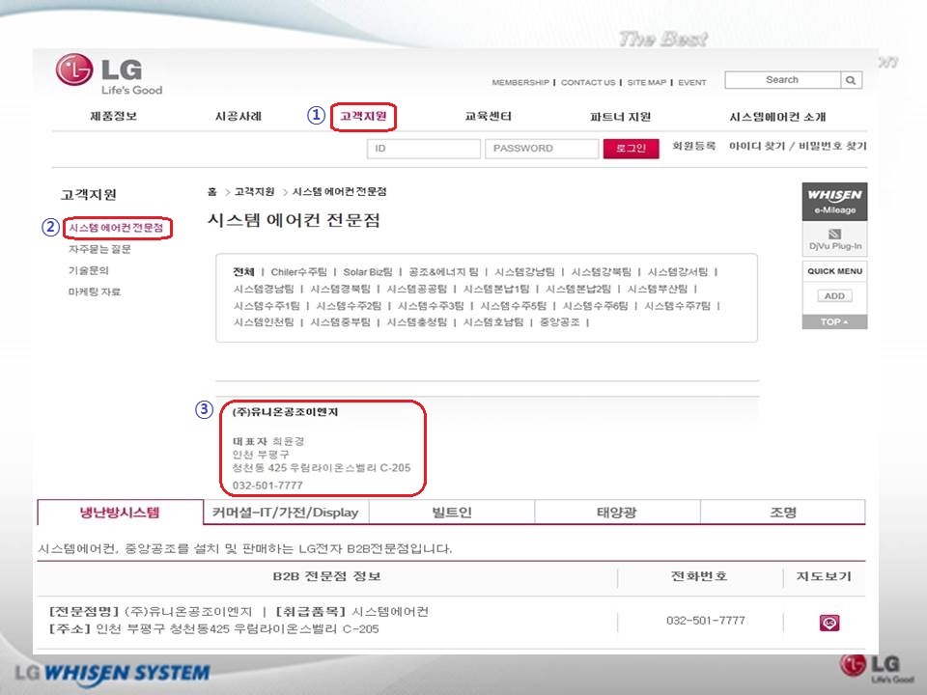Filter by 시스템본납2팀
The image size is (927, 695).
click(578, 289)
